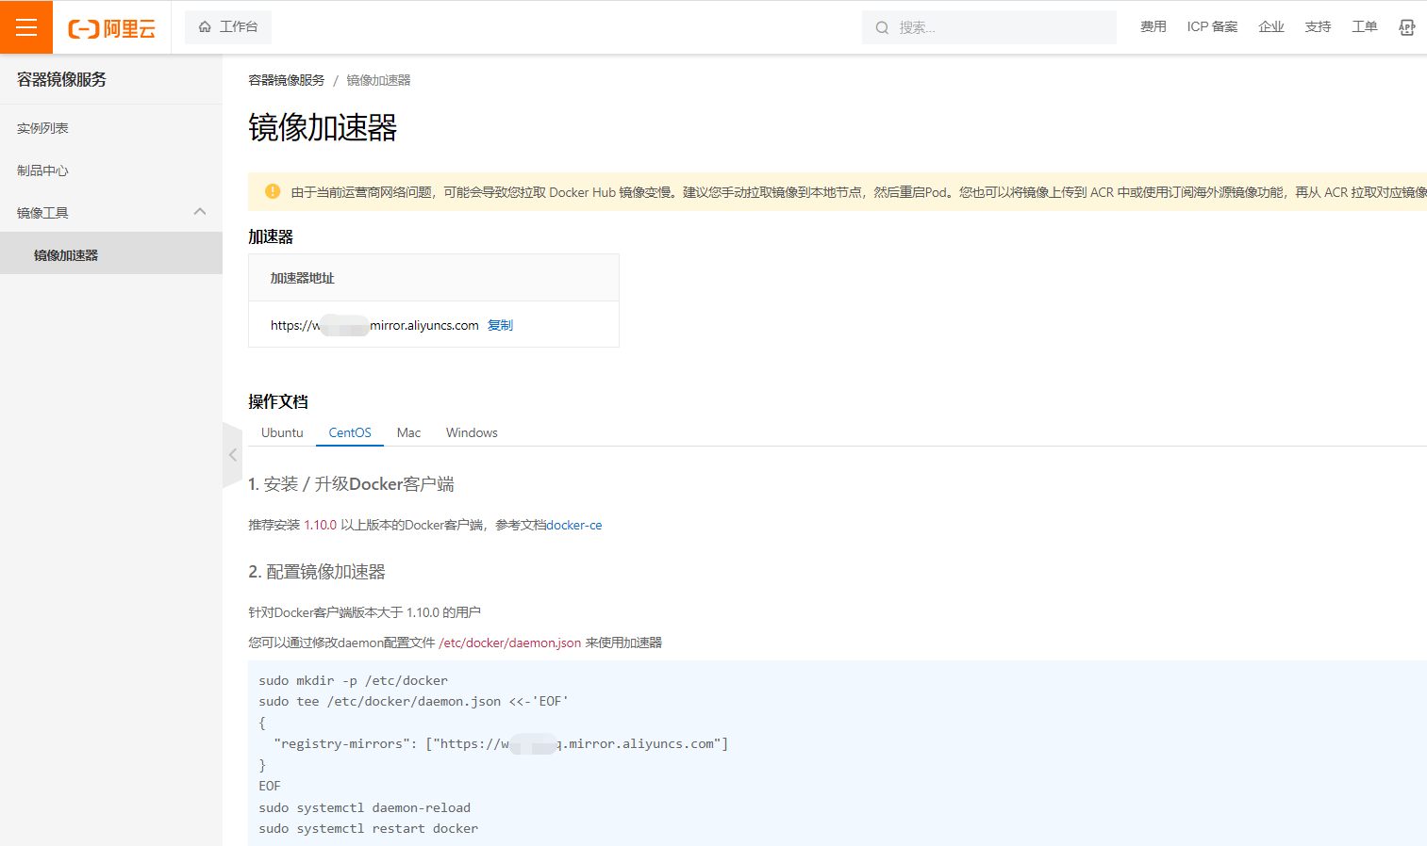Click the orange warning icon in the notice

(273, 191)
